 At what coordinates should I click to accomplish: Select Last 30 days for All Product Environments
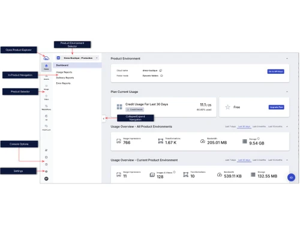click(244, 127)
